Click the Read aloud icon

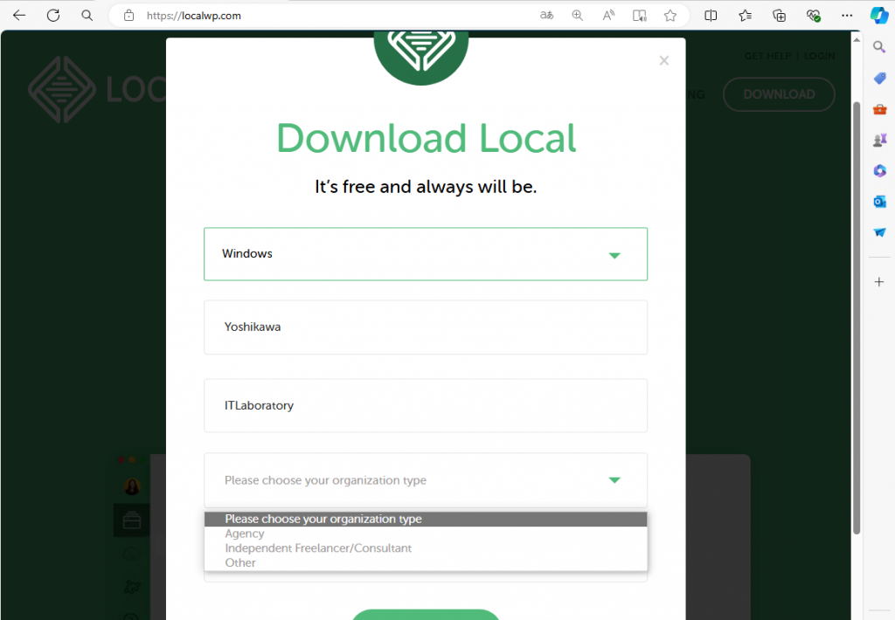click(608, 16)
